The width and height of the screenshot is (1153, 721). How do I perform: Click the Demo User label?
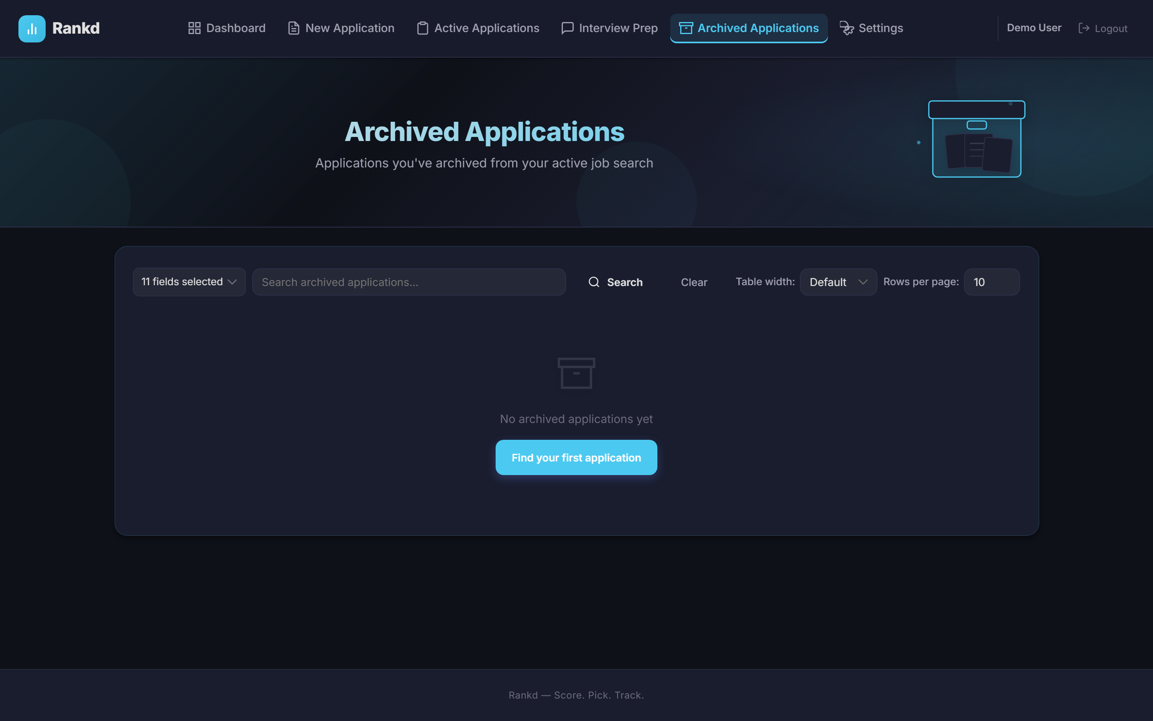coord(1034,27)
